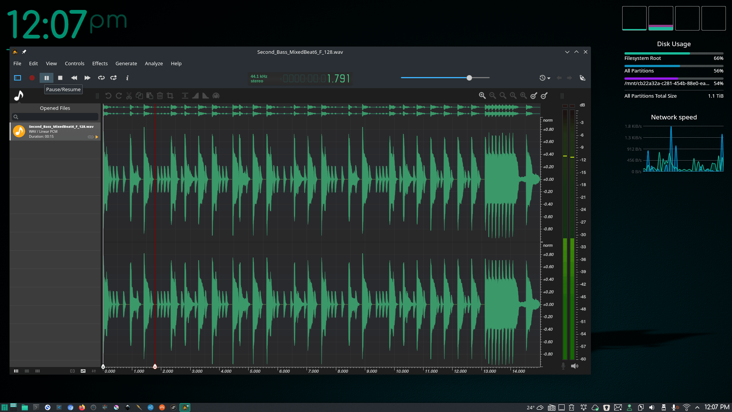Click the Pause/Resume button
This screenshot has height=412, width=732.
(47, 78)
